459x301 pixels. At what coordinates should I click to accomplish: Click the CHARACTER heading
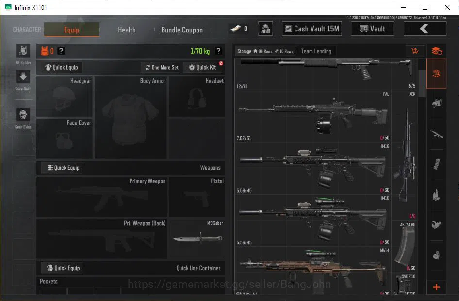pyautogui.click(x=27, y=30)
